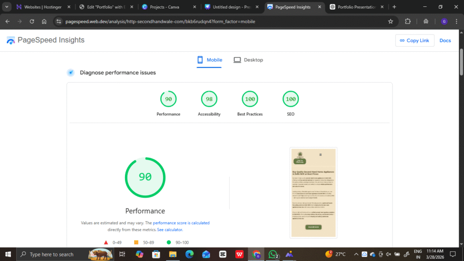
Task: Click the Accessibility score gauge of 98
Action: (x=209, y=99)
